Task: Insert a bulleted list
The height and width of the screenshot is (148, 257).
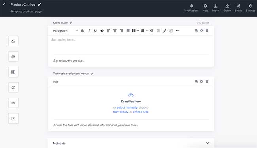Action: point(134,31)
